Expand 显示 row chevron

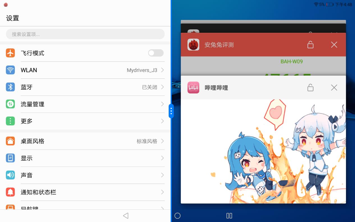(162, 158)
